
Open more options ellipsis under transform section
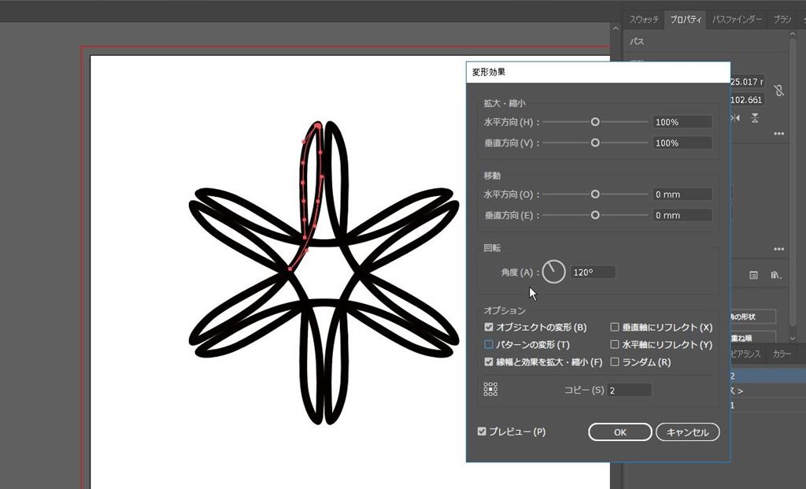click(778, 134)
